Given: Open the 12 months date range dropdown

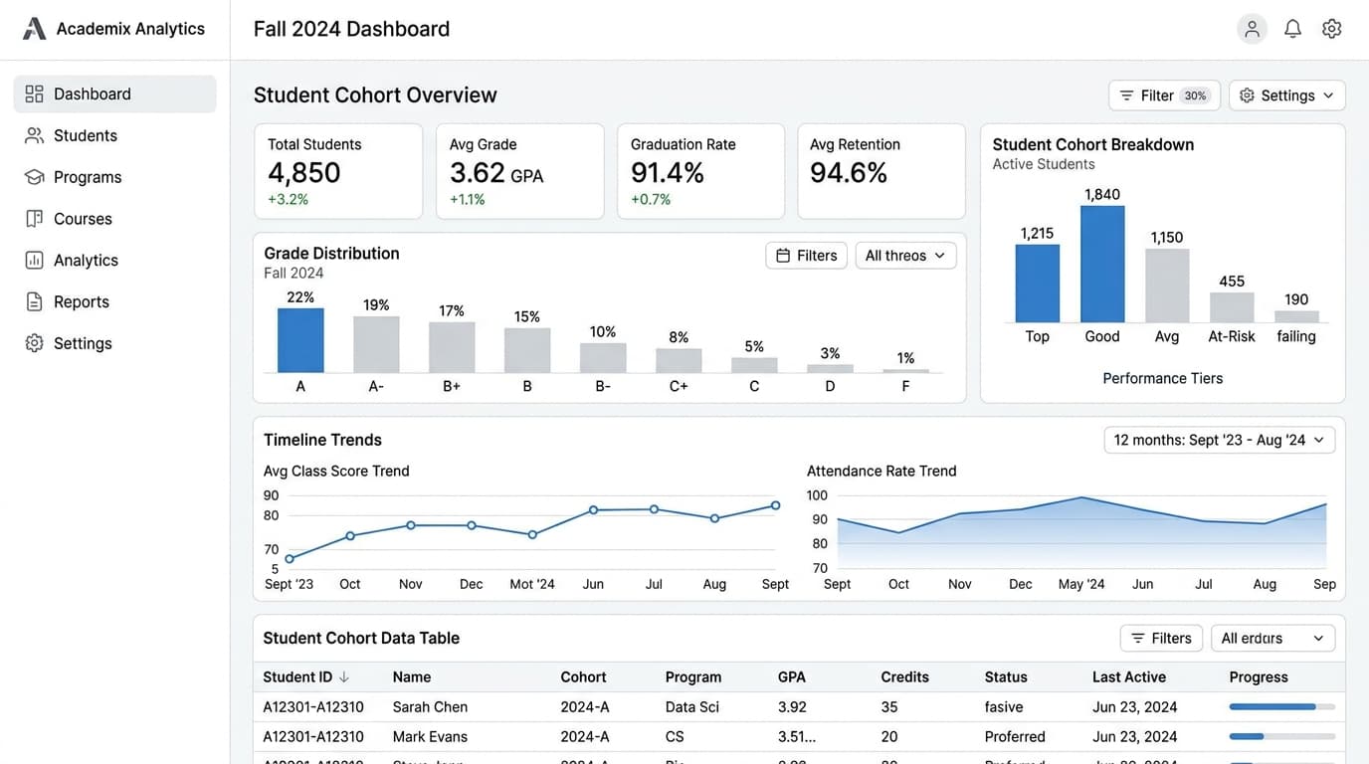Looking at the screenshot, I should tap(1220, 440).
